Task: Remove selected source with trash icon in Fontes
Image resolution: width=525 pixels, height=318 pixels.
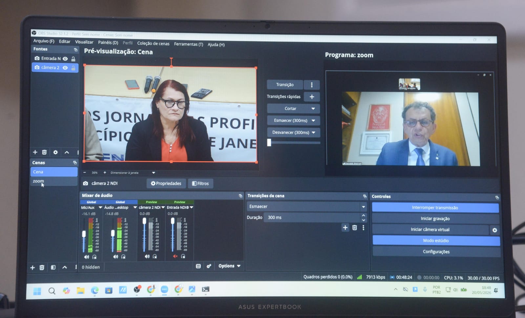Action: click(x=44, y=152)
